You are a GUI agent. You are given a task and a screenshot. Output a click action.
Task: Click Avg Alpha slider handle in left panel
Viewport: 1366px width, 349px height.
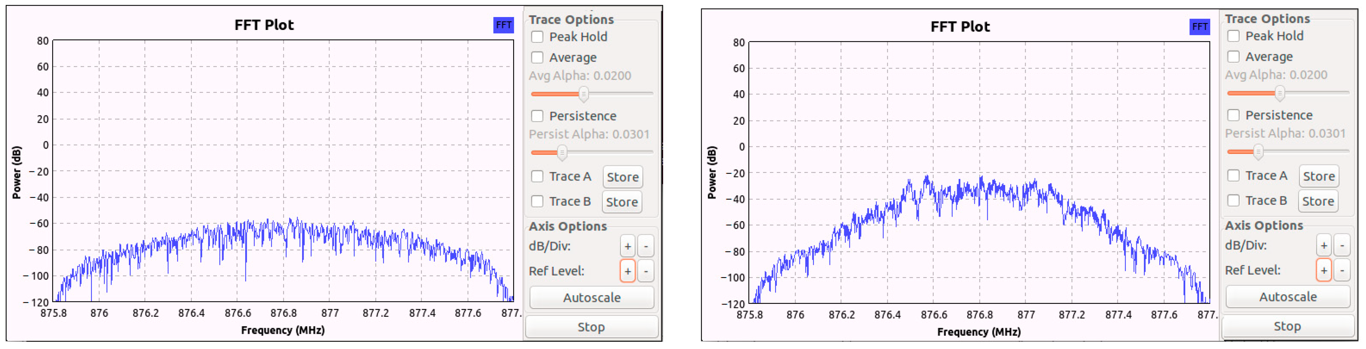pos(583,94)
